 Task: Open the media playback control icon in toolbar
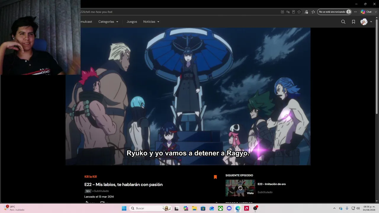(306, 12)
